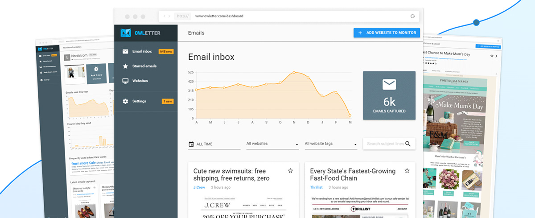Open the ALL TIME date range selector

[x=214, y=144]
